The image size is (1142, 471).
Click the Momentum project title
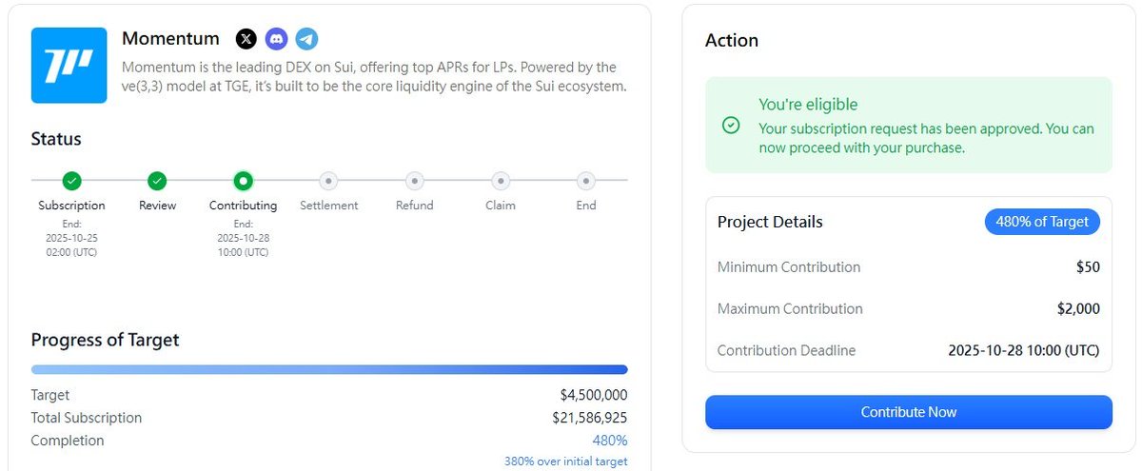(x=170, y=39)
